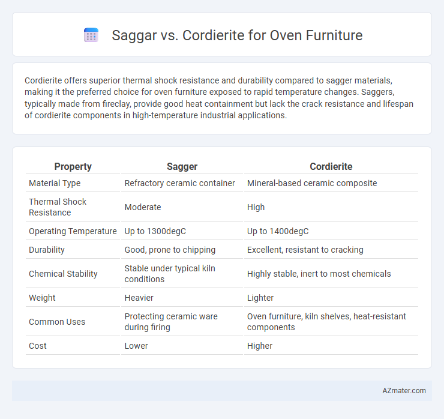The height and width of the screenshot is (419, 444).
Task: Click 'Highly stable, inert to most chemicals' cell
Action: click(x=319, y=274)
